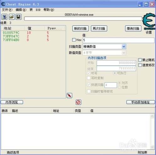Open the 文件(F) menu
This screenshot has height=155, width=156.
(7, 10)
